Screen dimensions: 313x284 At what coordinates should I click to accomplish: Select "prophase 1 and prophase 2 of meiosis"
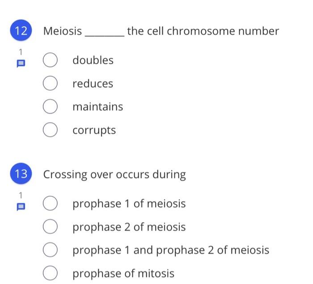tap(50, 250)
